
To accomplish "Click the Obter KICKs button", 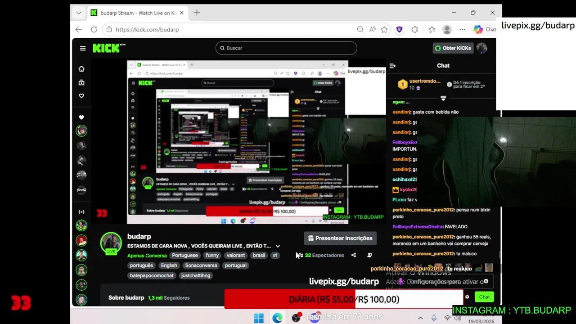I will (453, 48).
